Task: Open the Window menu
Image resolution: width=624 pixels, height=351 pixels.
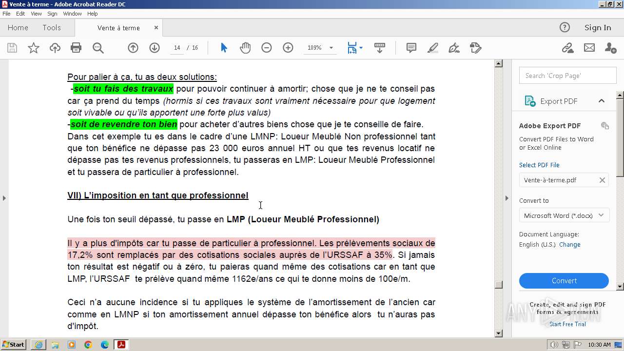Action: coord(72,14)
